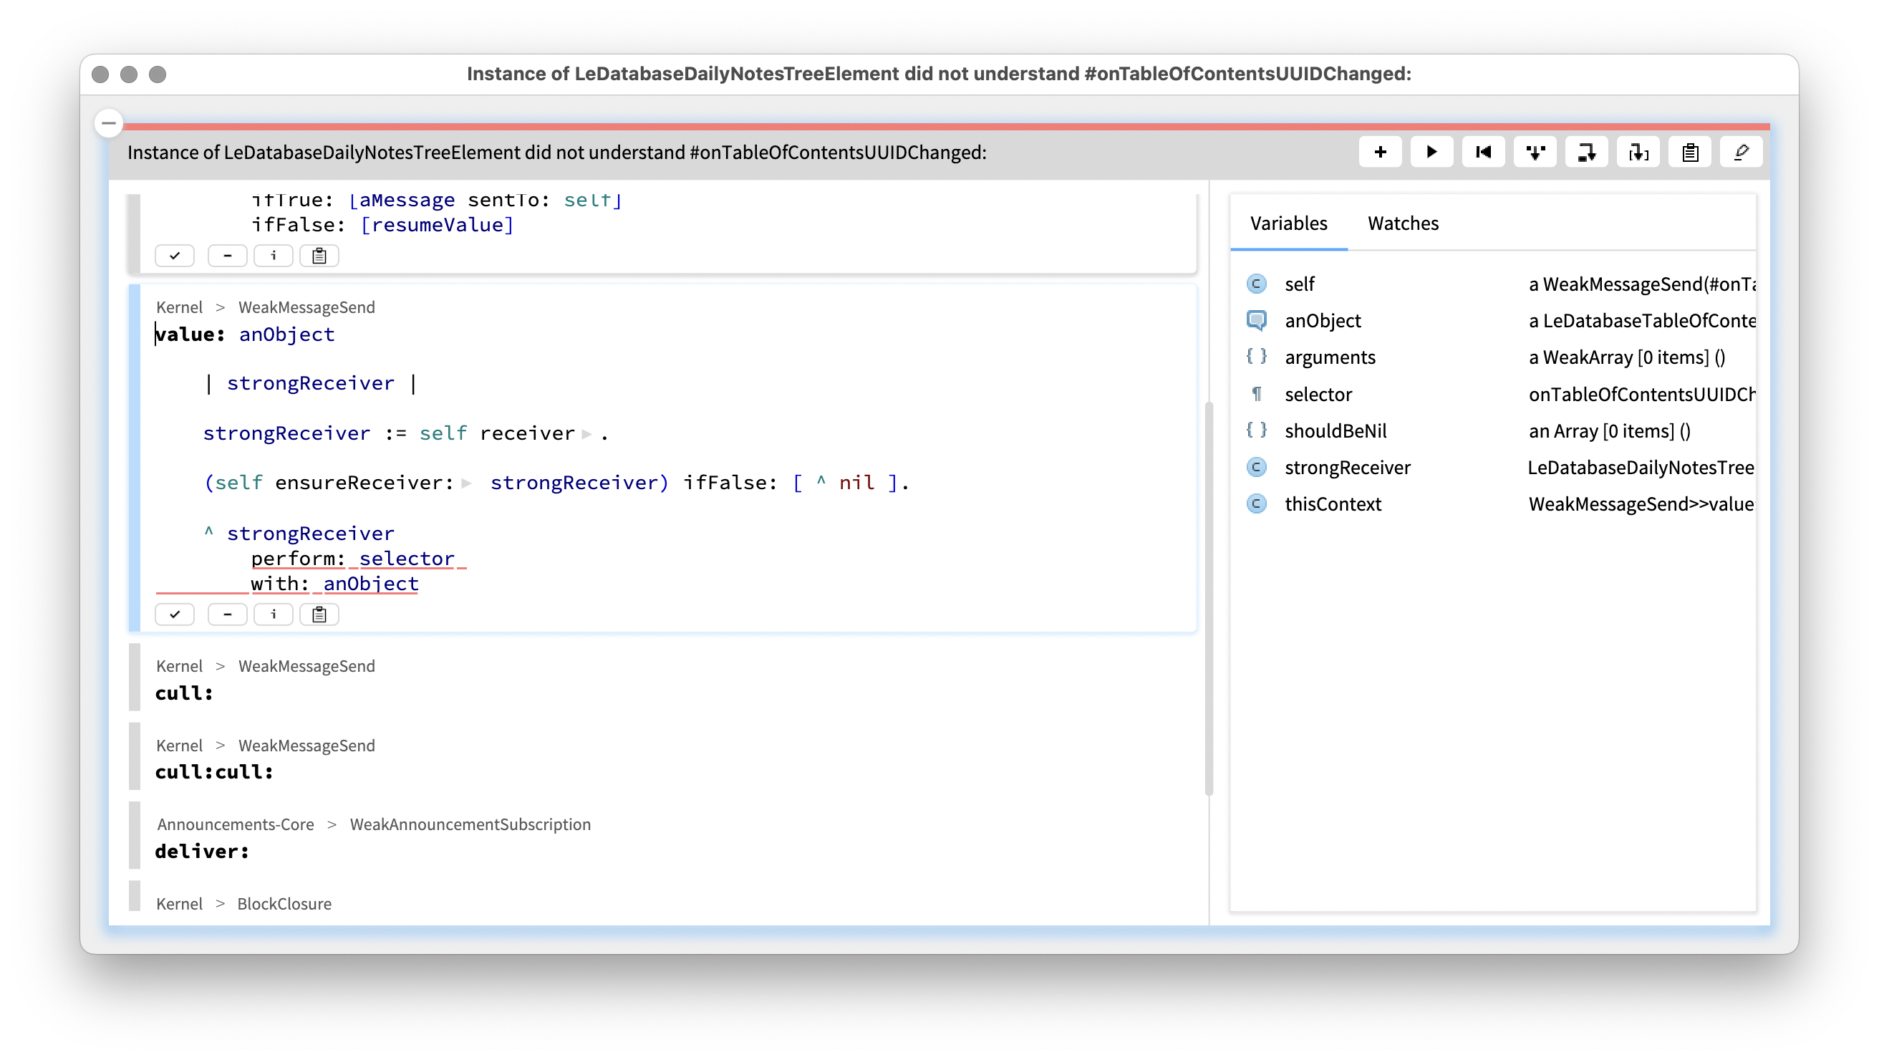Screen dimensions: 1879x1060
Task: Click the stack list vertical scrollbar
Action: pyautogui.click(x=1208, y=598)
